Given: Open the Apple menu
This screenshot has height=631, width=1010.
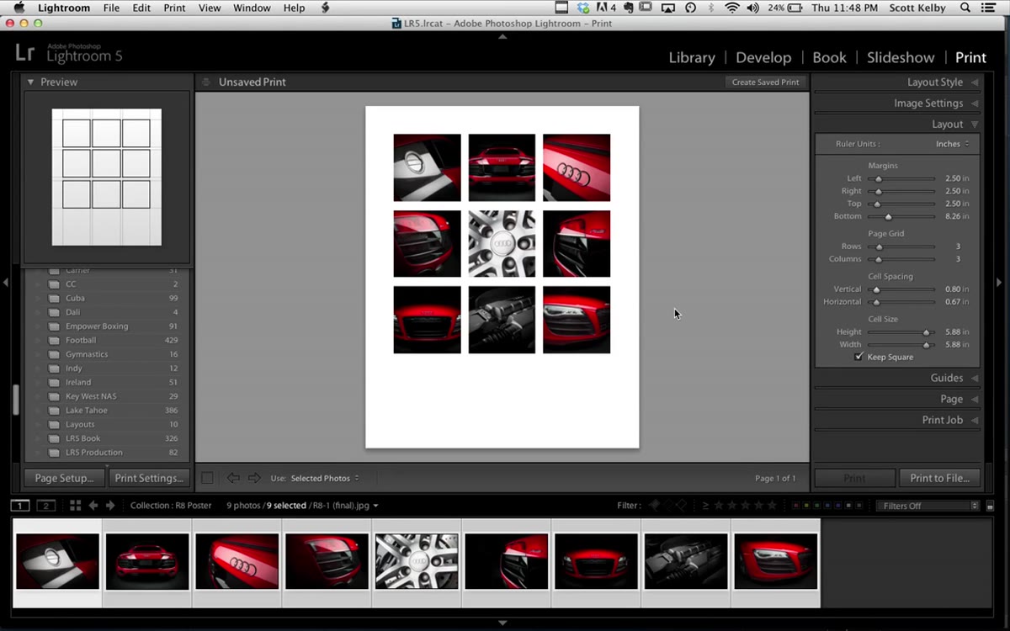Looking at the screenshot, I should click(x=19, y=8).
